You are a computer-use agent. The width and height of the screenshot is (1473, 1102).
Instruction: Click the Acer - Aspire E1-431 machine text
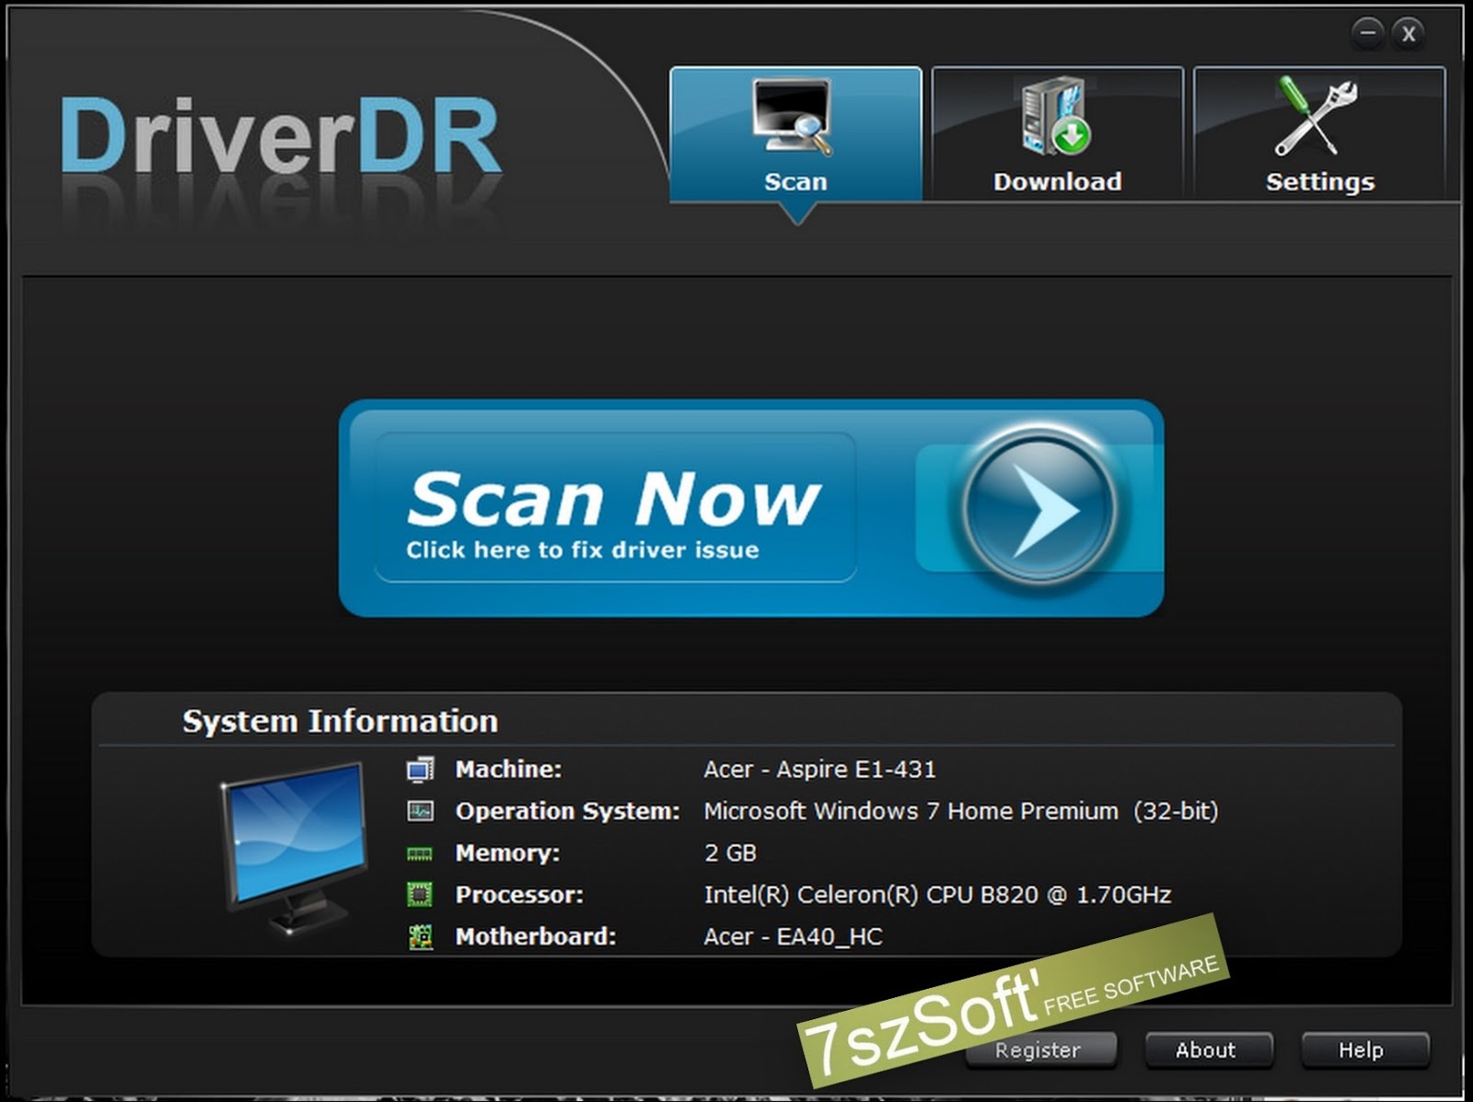[820, 769]
